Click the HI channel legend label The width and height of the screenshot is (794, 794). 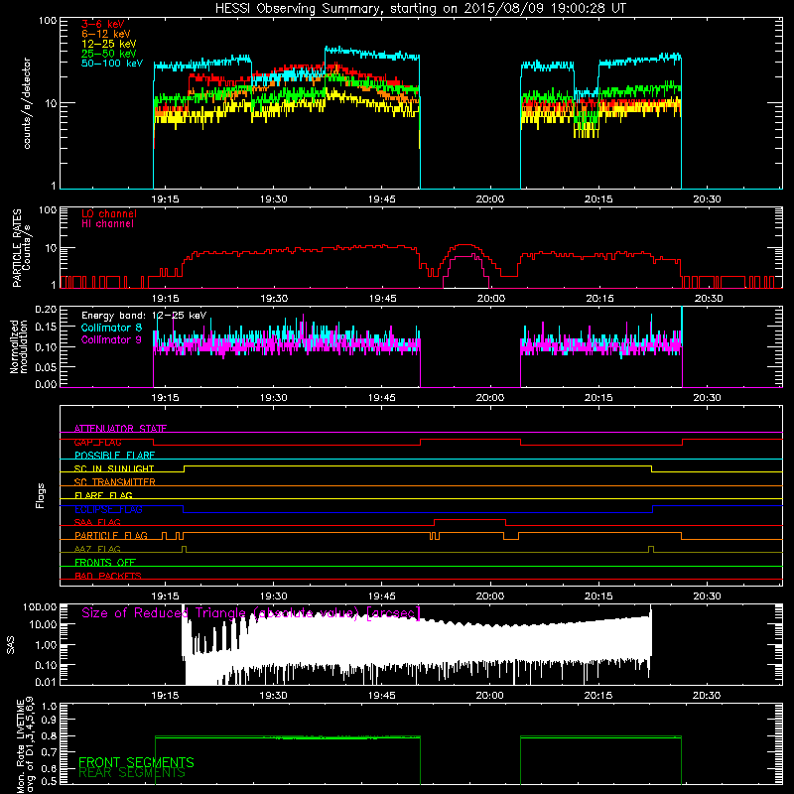click(108, 224)
